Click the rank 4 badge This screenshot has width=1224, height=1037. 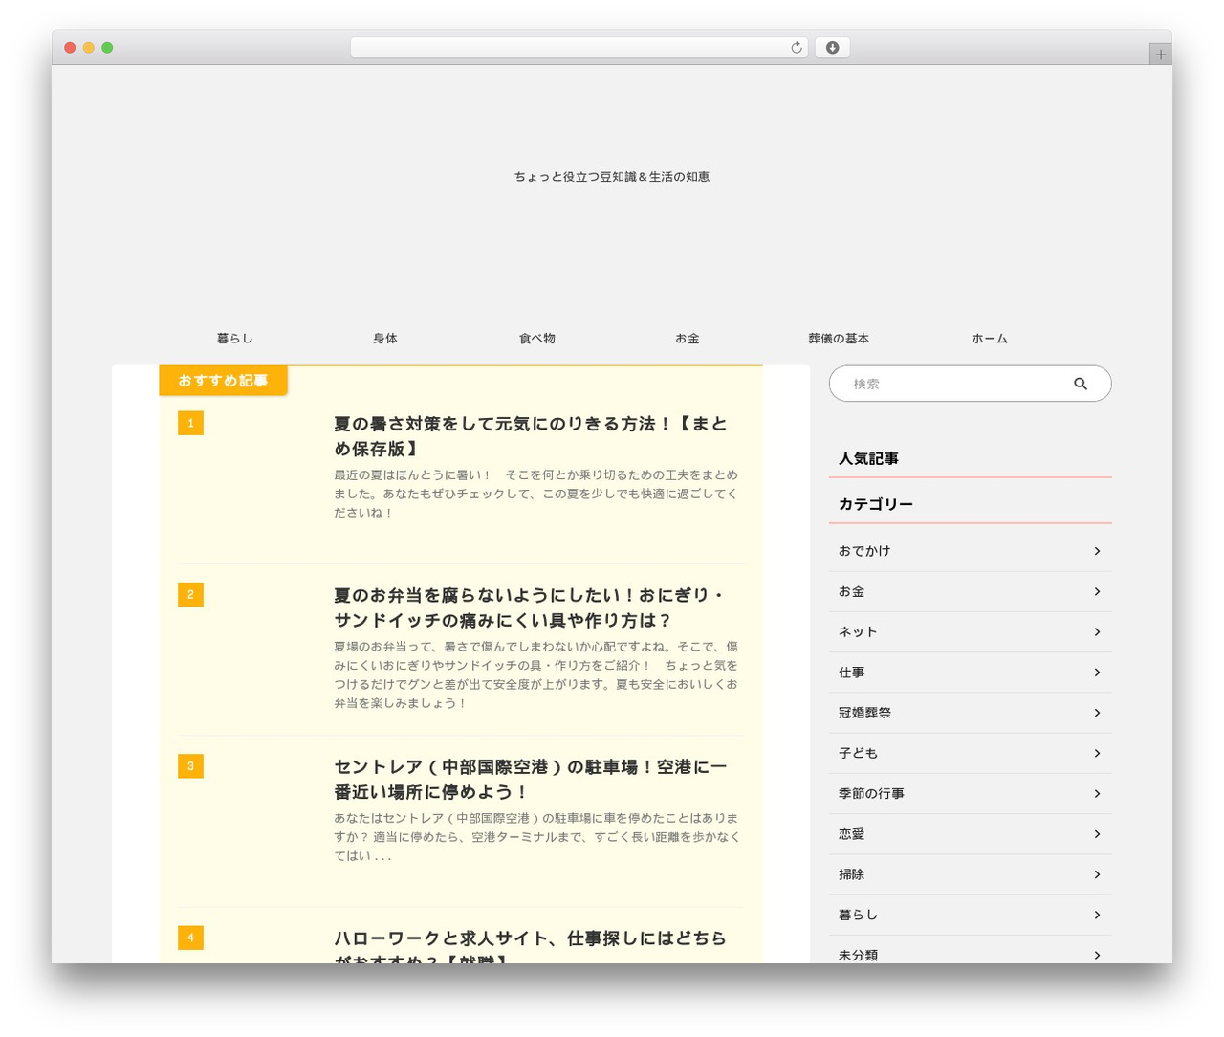point(190,938)
